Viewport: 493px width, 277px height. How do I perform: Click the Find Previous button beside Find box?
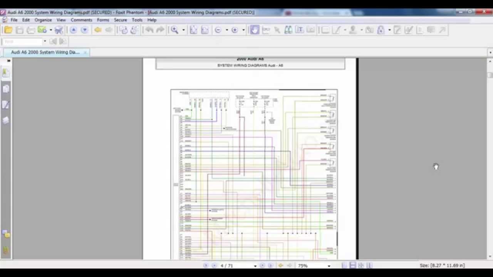point(53,42)
